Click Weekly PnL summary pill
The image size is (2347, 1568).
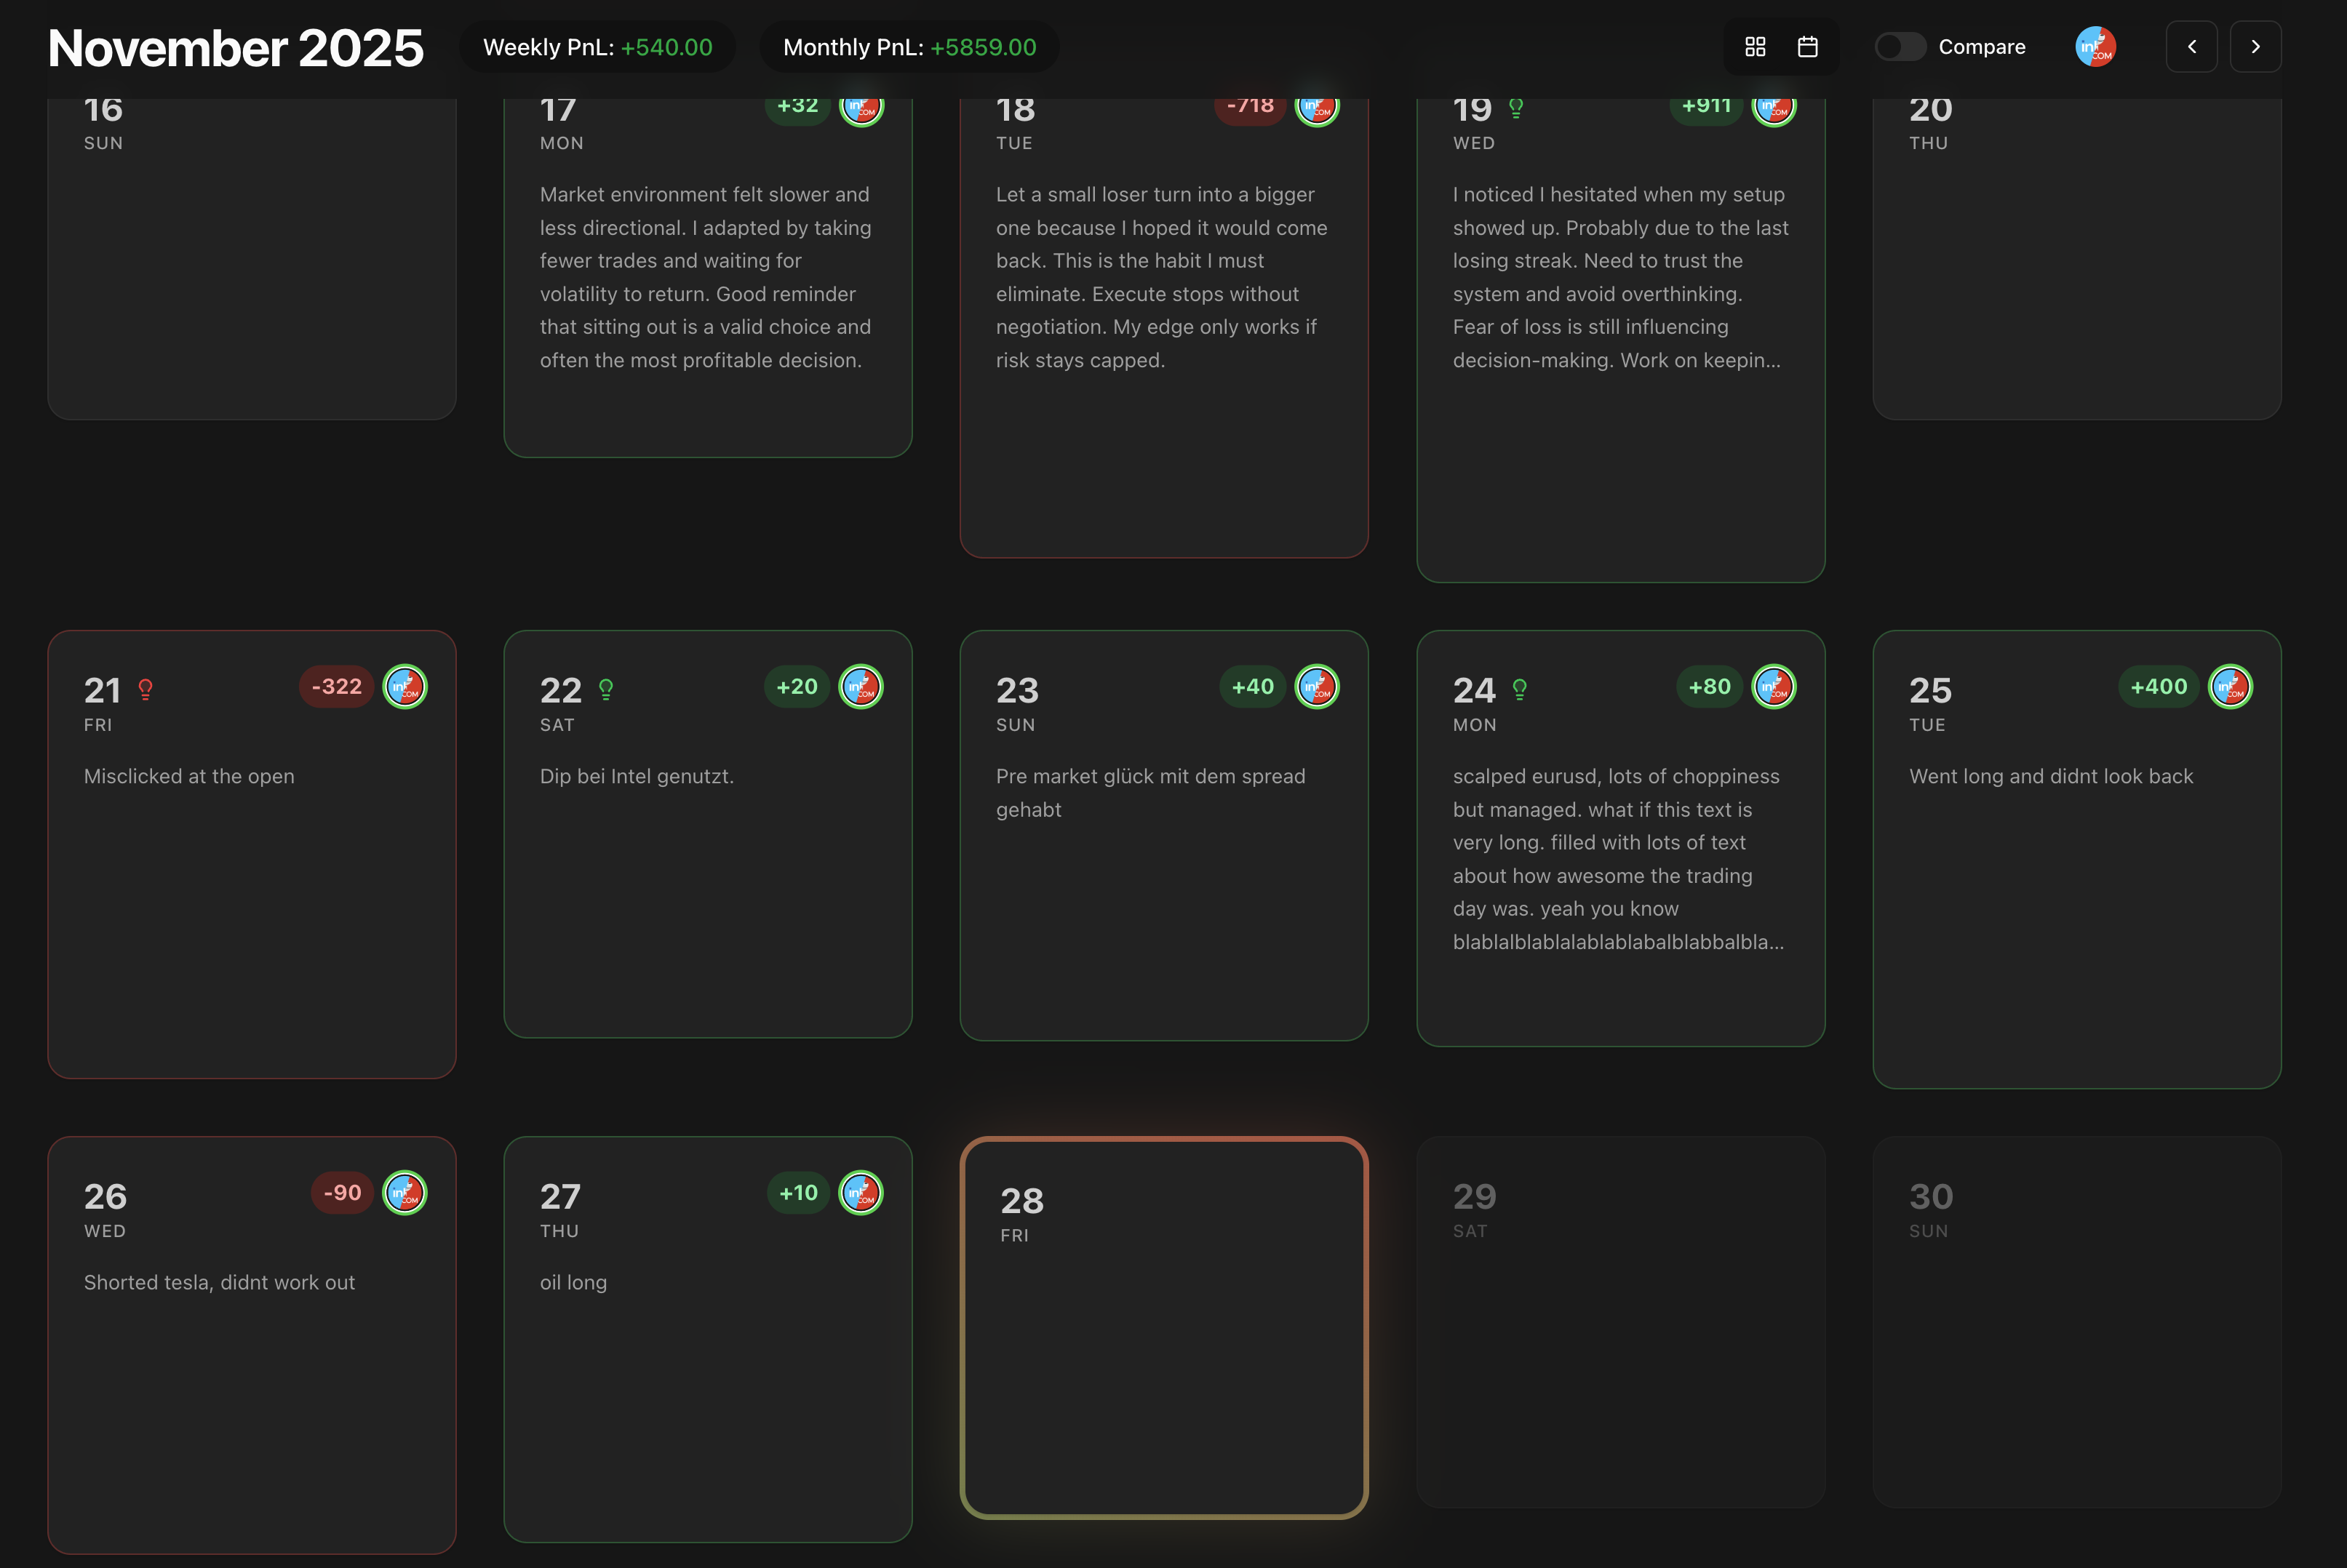(597, 47)
